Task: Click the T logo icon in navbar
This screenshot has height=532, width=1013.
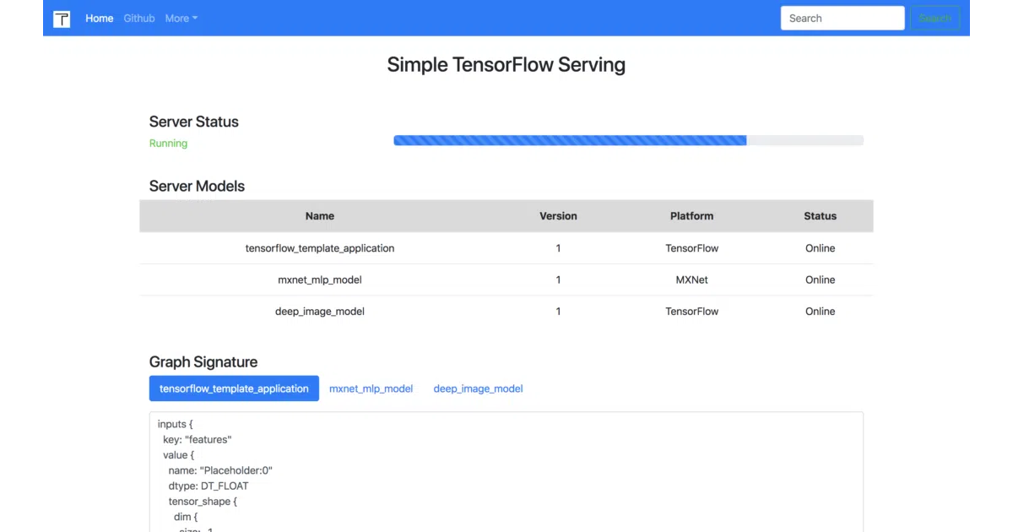Action: [62, 19]
